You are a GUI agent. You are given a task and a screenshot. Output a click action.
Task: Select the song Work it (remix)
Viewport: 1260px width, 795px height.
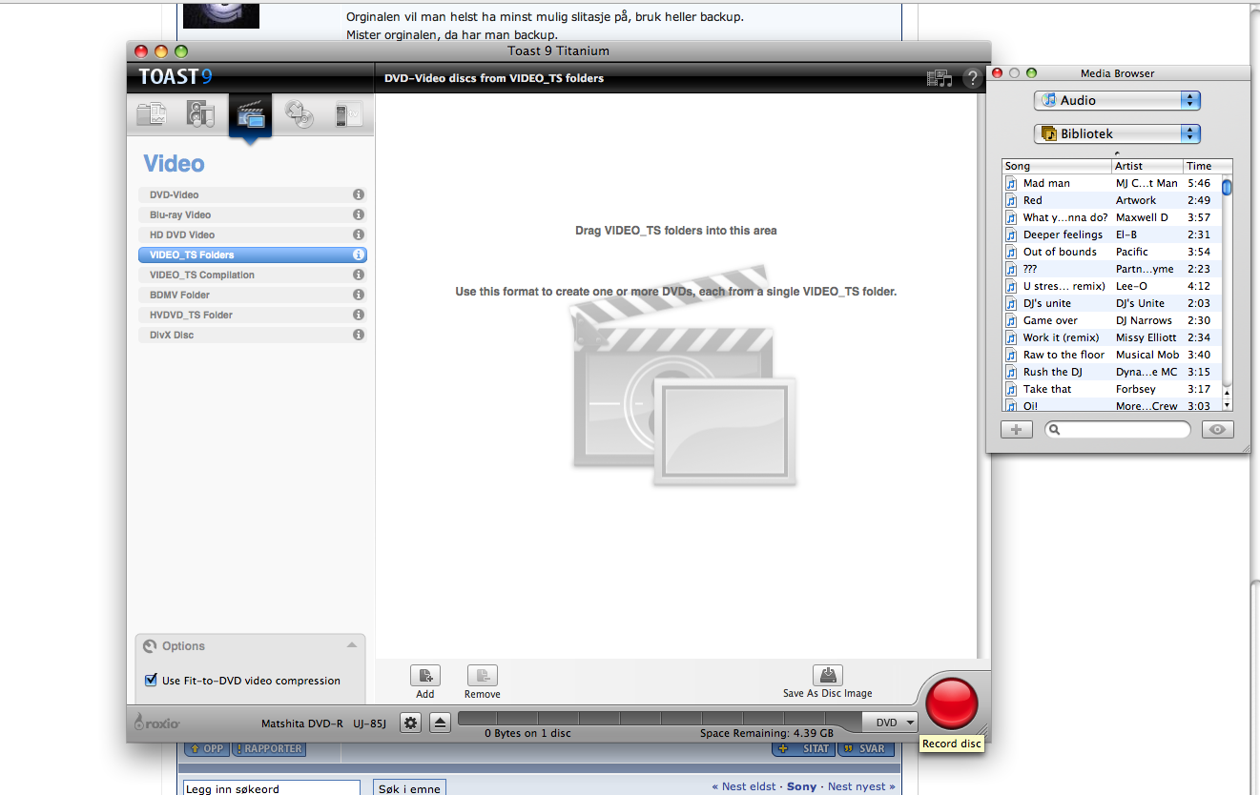point(1112,337)
